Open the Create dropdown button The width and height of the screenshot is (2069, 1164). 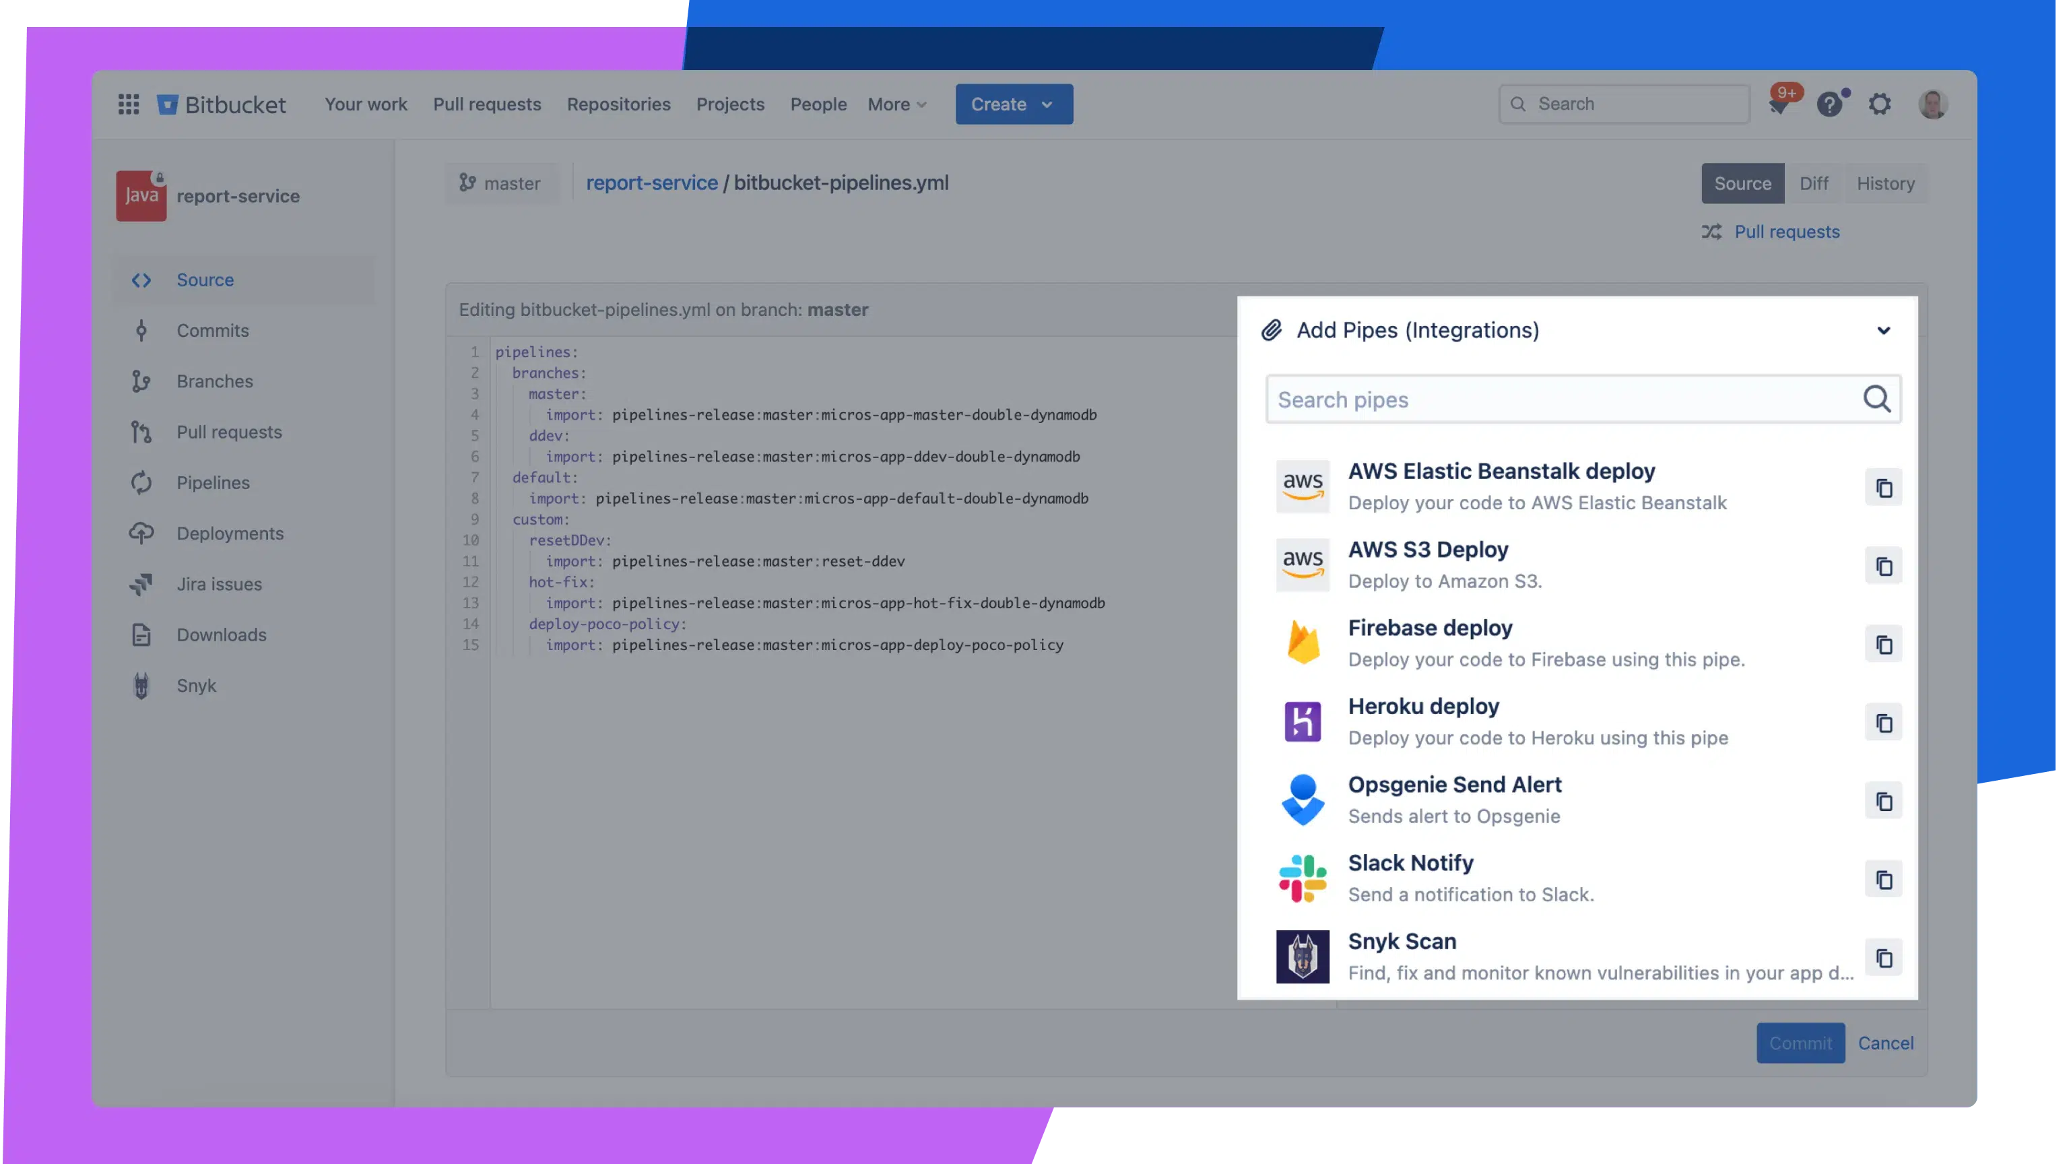coord(1014,104)
